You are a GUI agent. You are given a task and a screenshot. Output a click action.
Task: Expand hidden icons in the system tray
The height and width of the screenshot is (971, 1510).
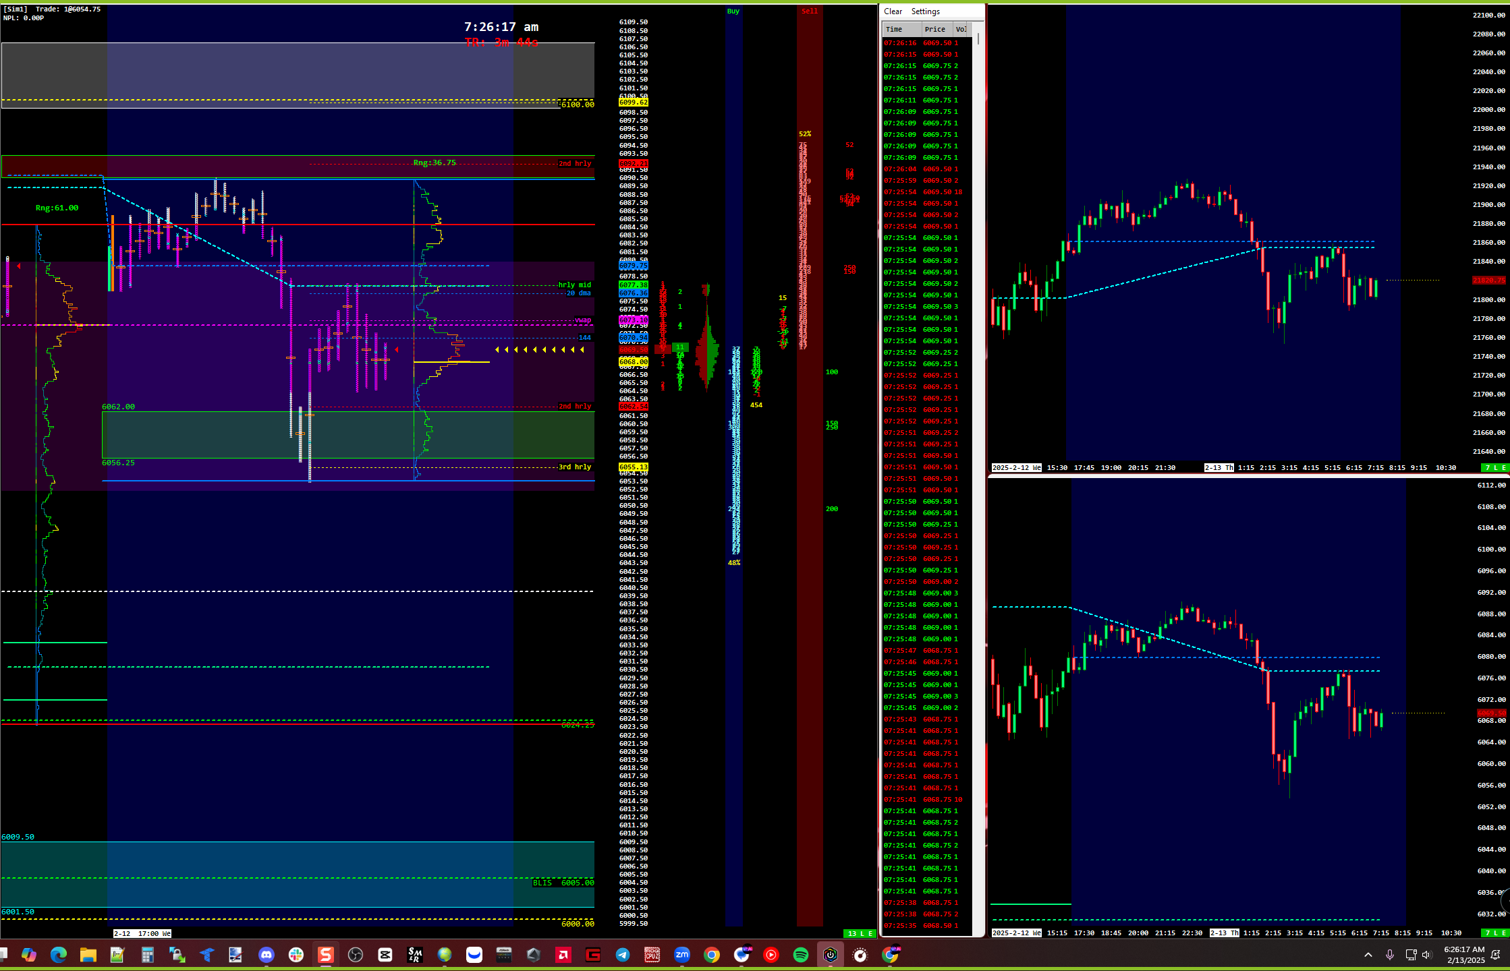(x=1368, y=955)
